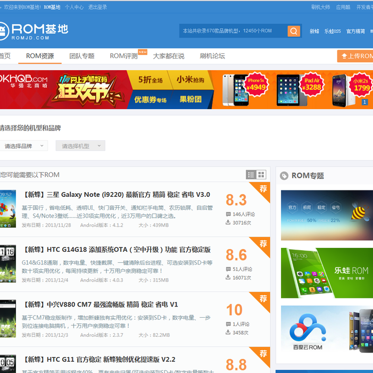The image size is (373, 373).
Task: Click 退出登录 to log out
Action: point(97,7)
